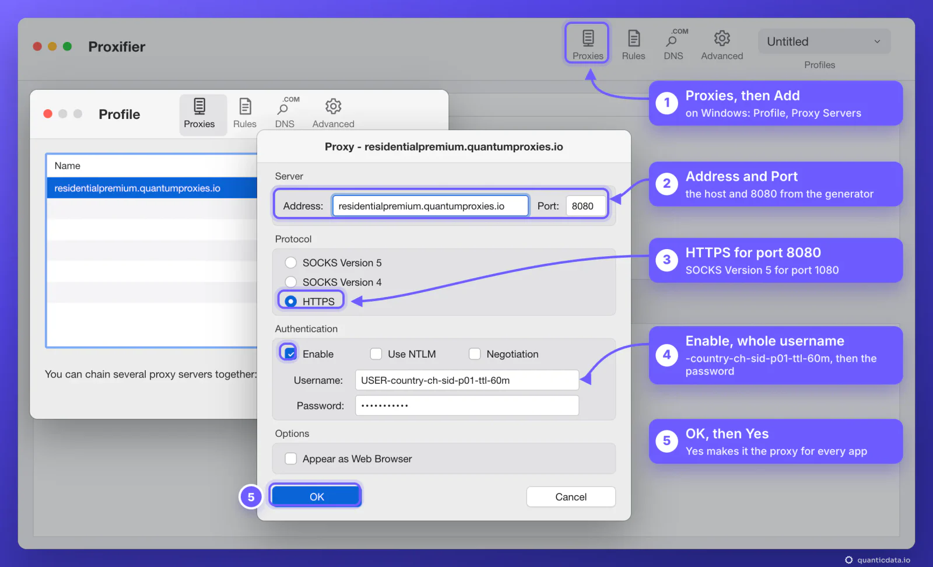The height and width of the screenshot is (567, 933).
Task: Toggle the Negotiation checkbox
Action: pyautogui.click(x=475, y=353)
